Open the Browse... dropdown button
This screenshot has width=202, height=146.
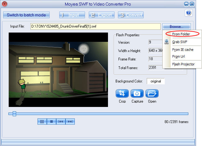click(176, 27)
